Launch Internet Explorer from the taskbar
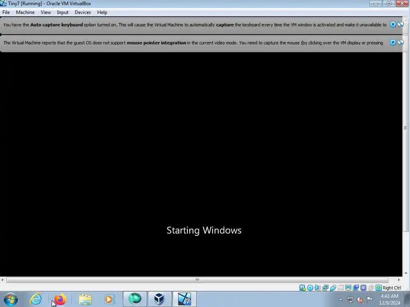 (x=36, y=299)
